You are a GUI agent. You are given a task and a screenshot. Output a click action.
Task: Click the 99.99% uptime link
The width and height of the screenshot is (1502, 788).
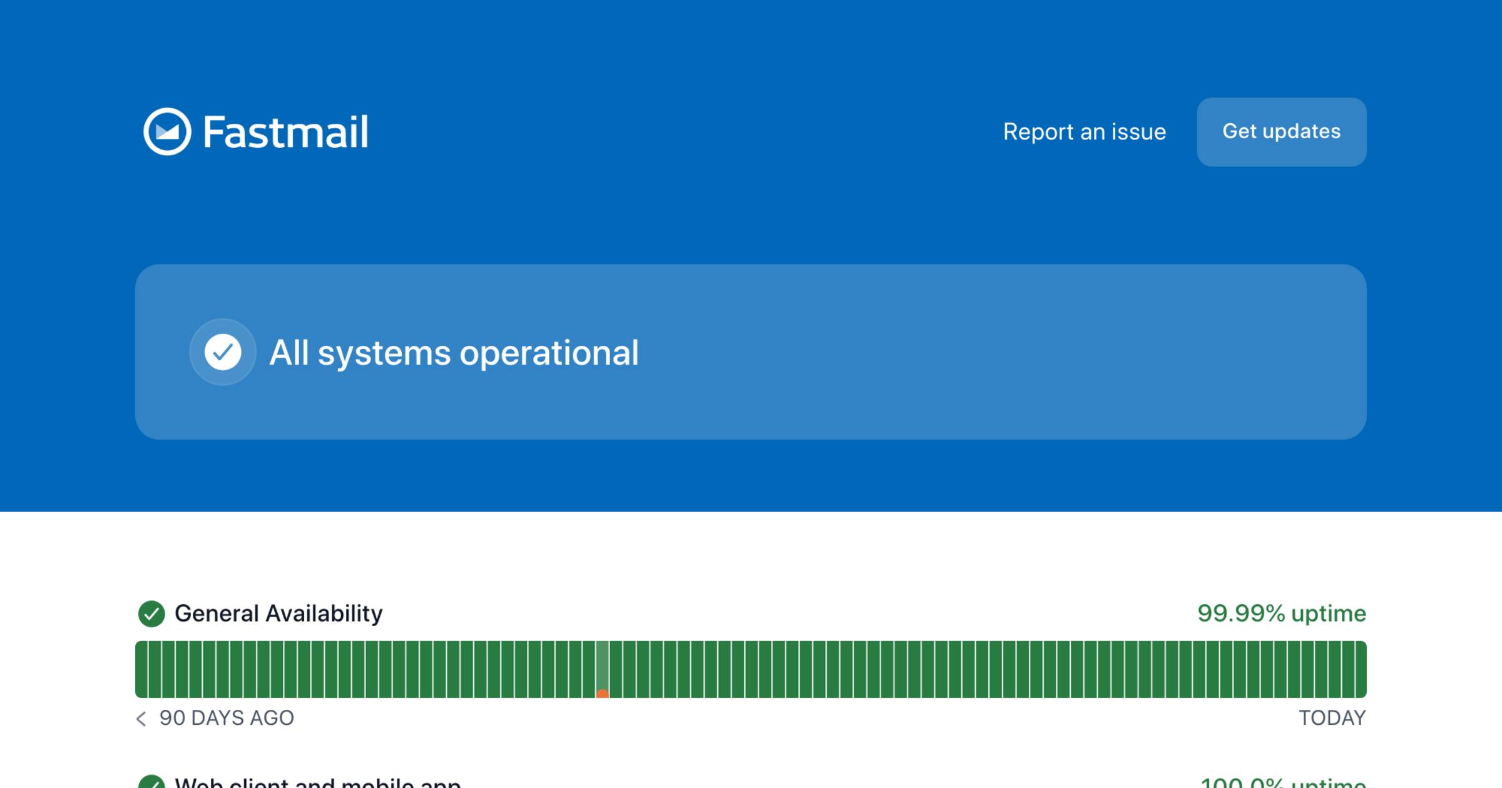coord(1282,613)
